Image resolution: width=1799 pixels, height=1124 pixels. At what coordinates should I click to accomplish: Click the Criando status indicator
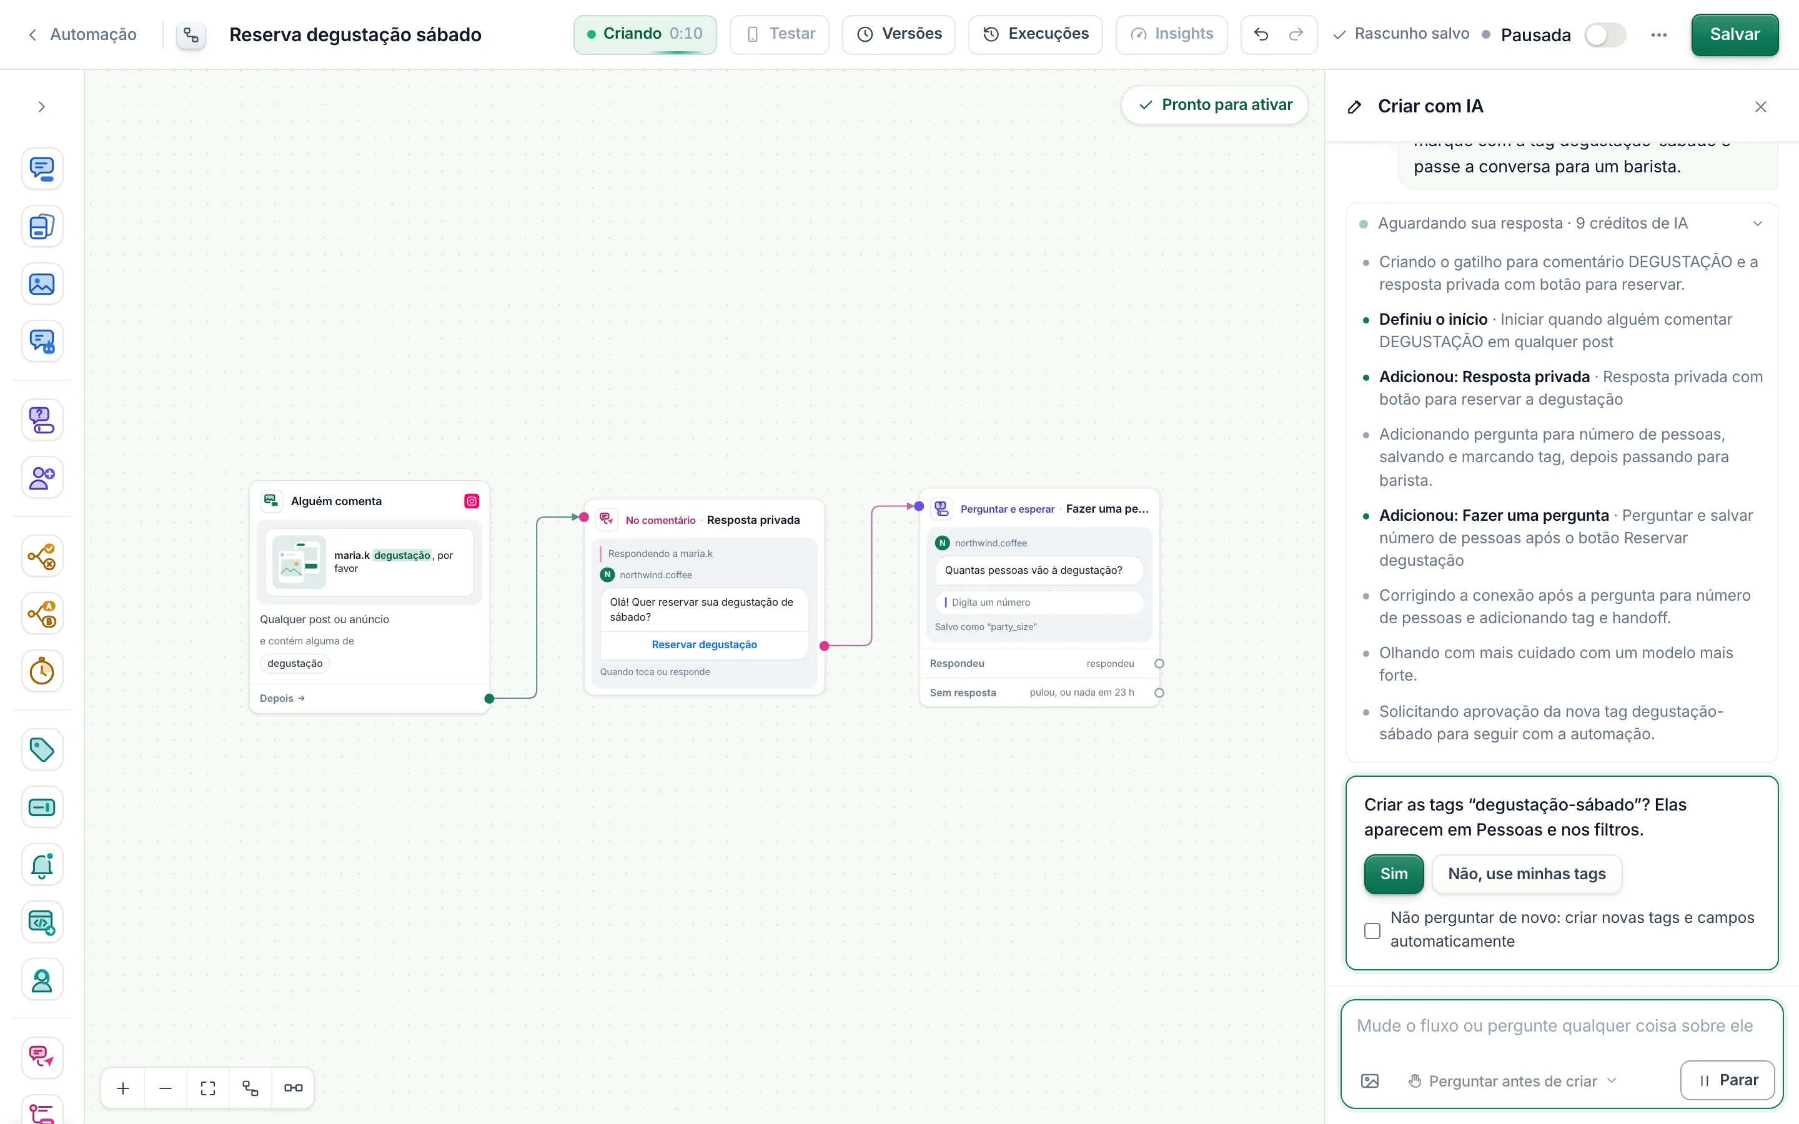point(645,34)
